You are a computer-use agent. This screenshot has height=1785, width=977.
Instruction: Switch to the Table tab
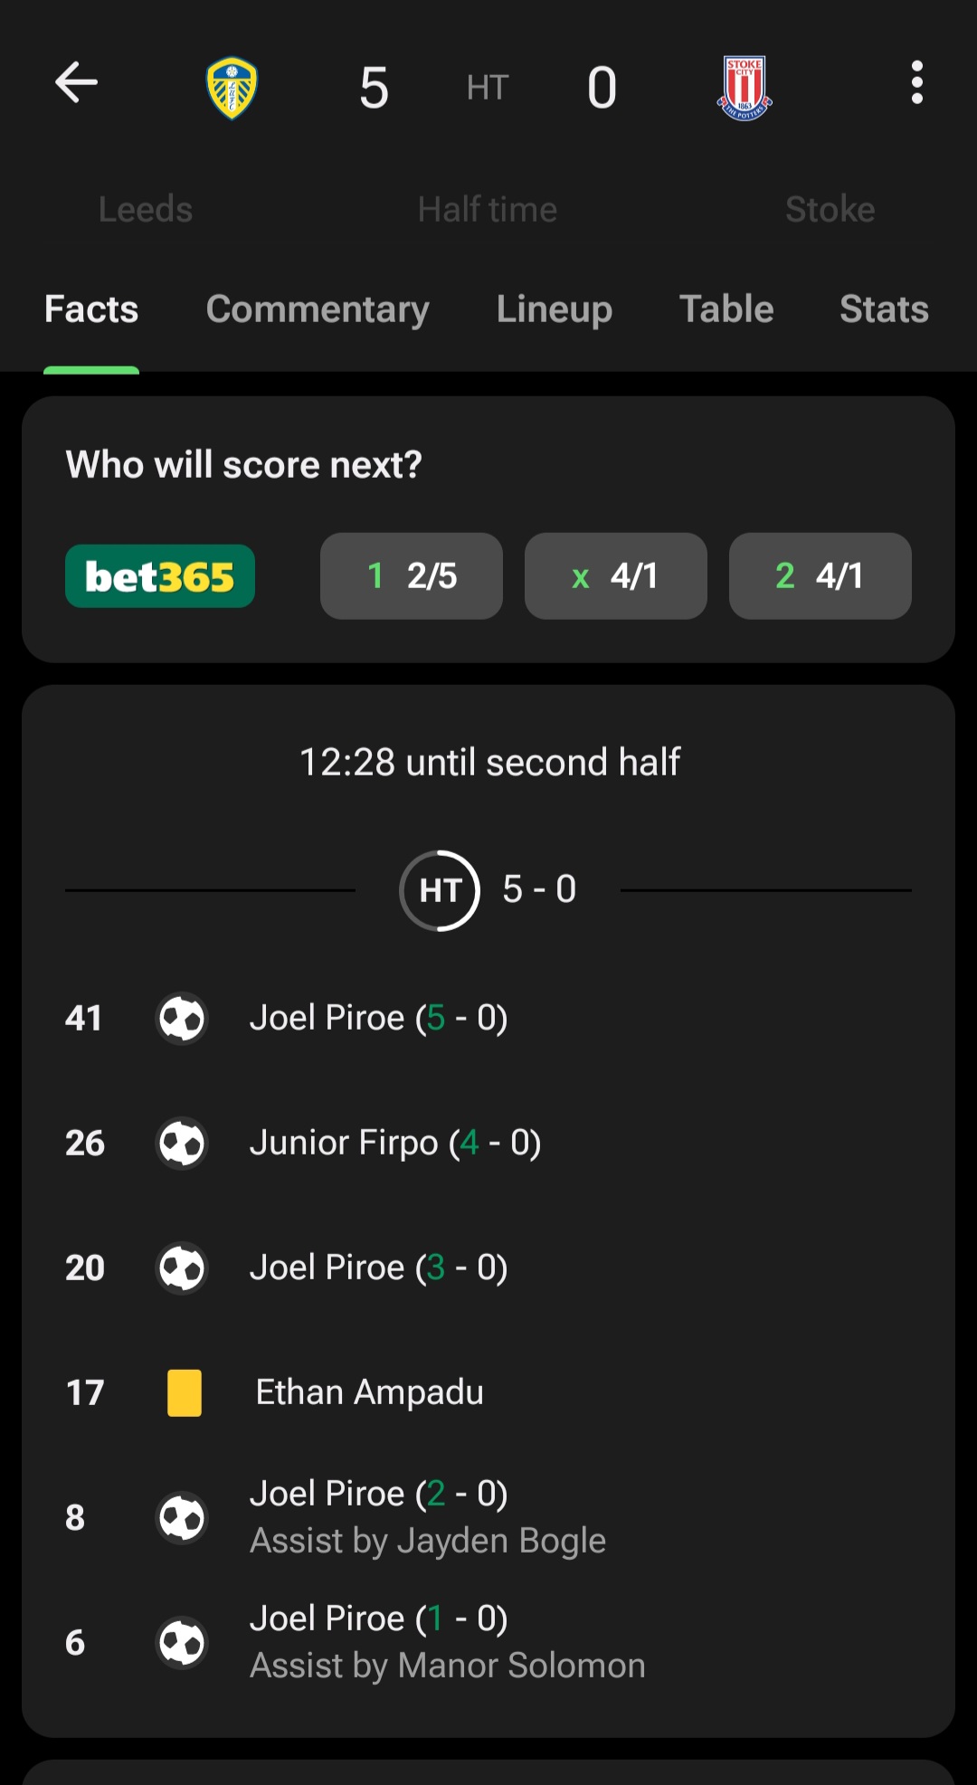coord(726,309)
